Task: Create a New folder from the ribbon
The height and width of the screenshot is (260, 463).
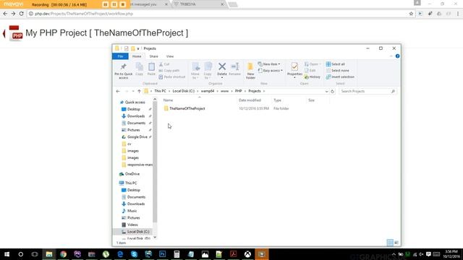Action: 250,71
